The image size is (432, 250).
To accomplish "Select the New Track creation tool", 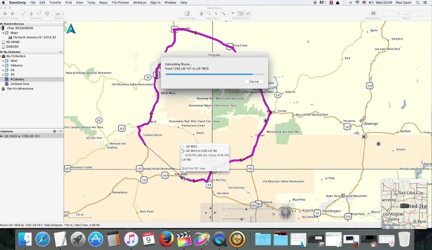I will coord(248,13).
